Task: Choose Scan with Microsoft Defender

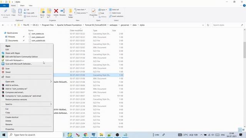Action: [18, 64]
